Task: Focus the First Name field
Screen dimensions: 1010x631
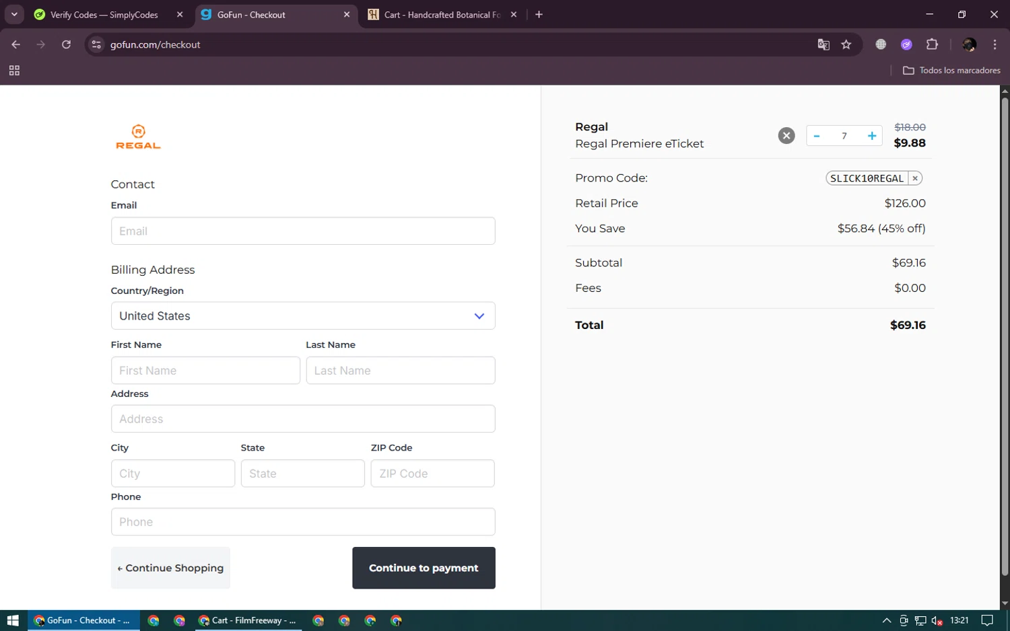Action: pos(205,371)
